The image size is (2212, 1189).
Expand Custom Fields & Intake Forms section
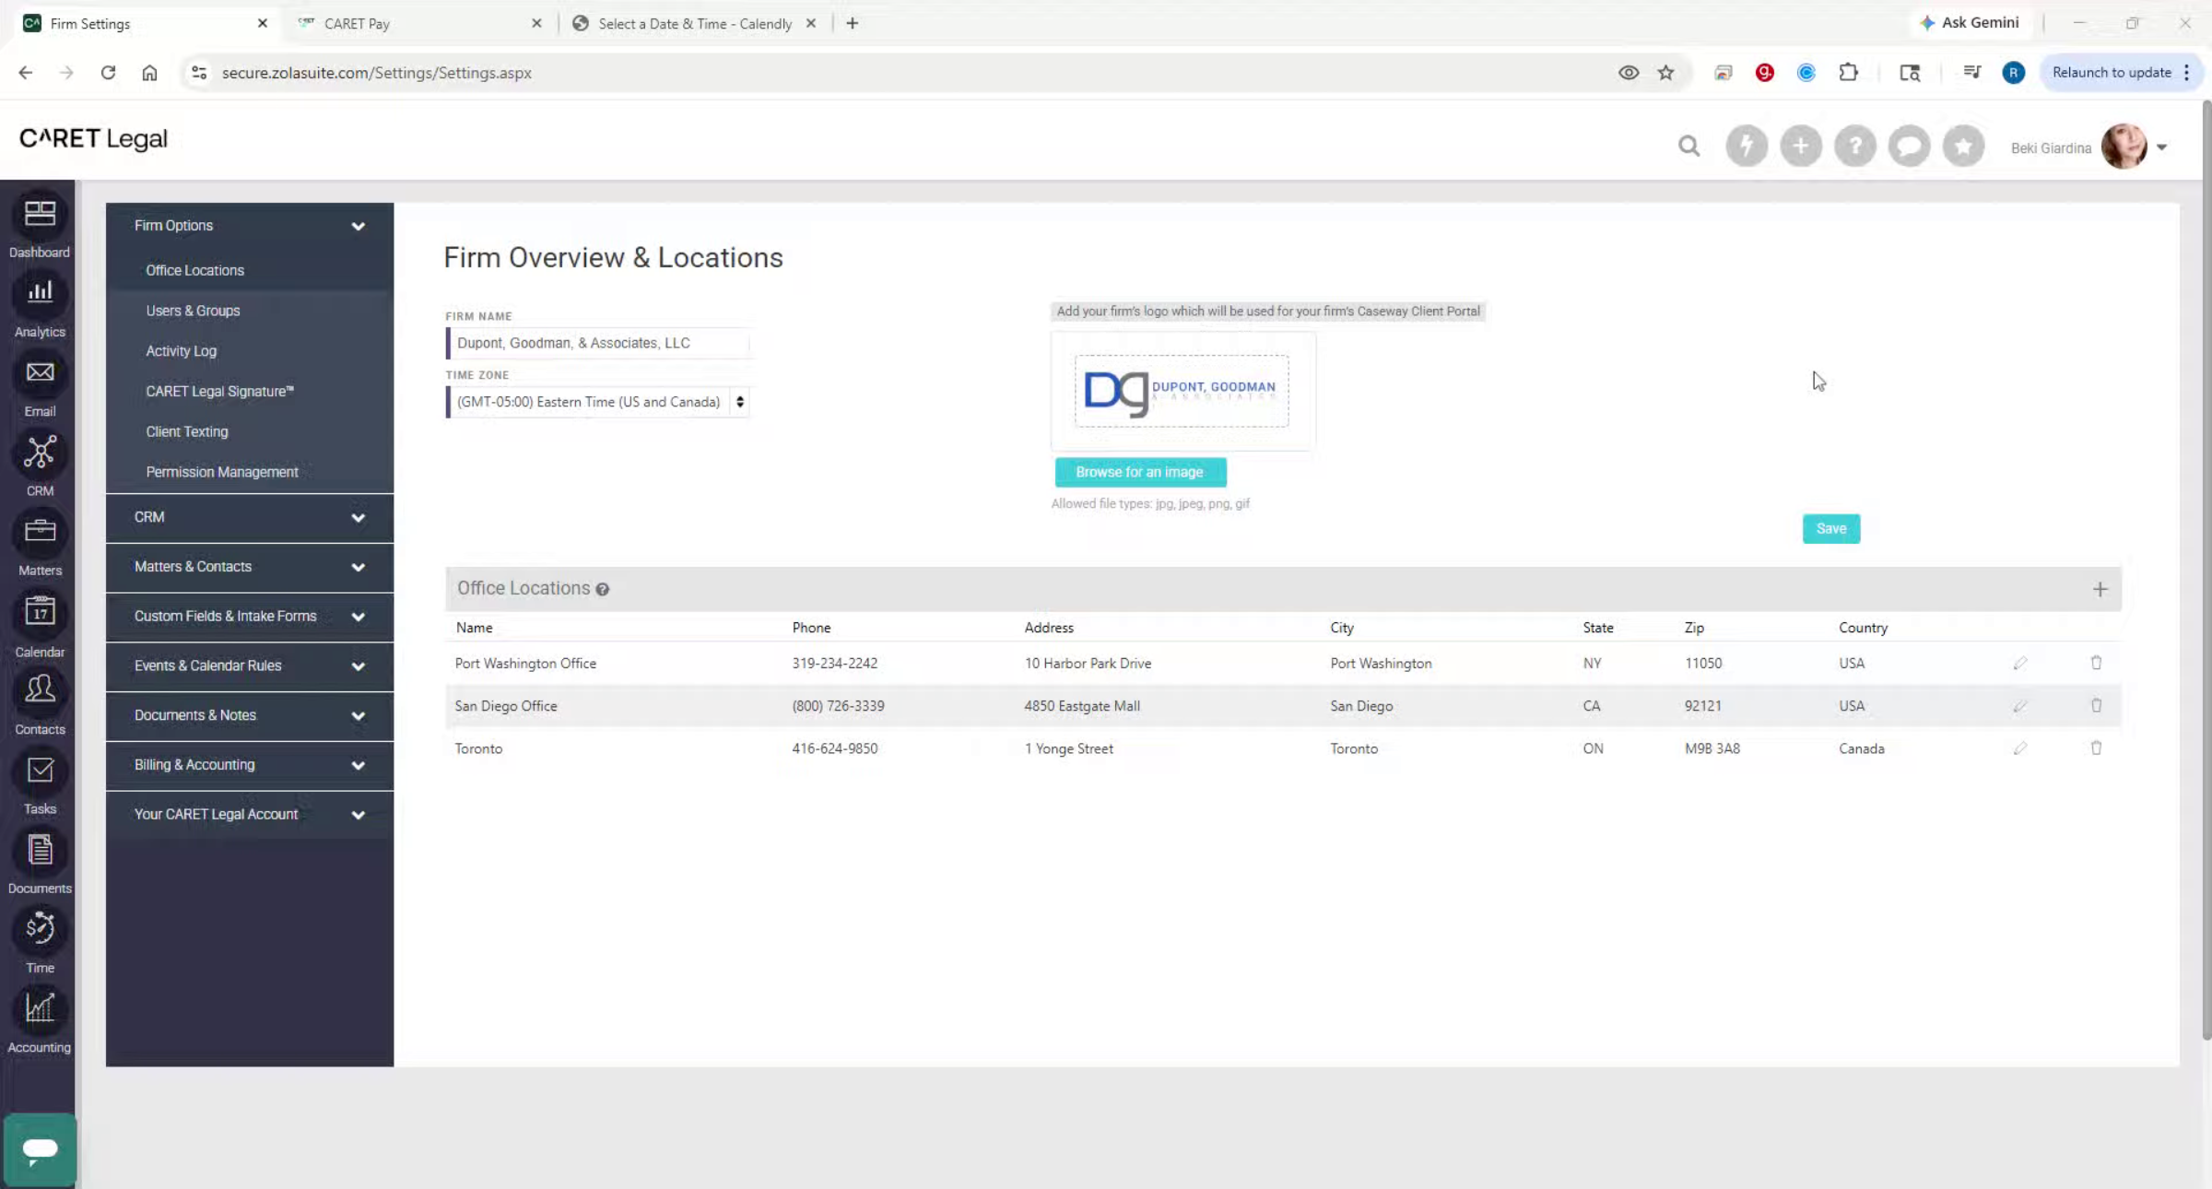[250, 617]
